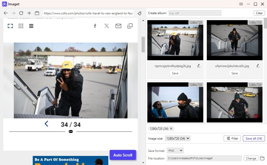
Task: Refresh the Colts photos webpage
Action: click(21, 13)
